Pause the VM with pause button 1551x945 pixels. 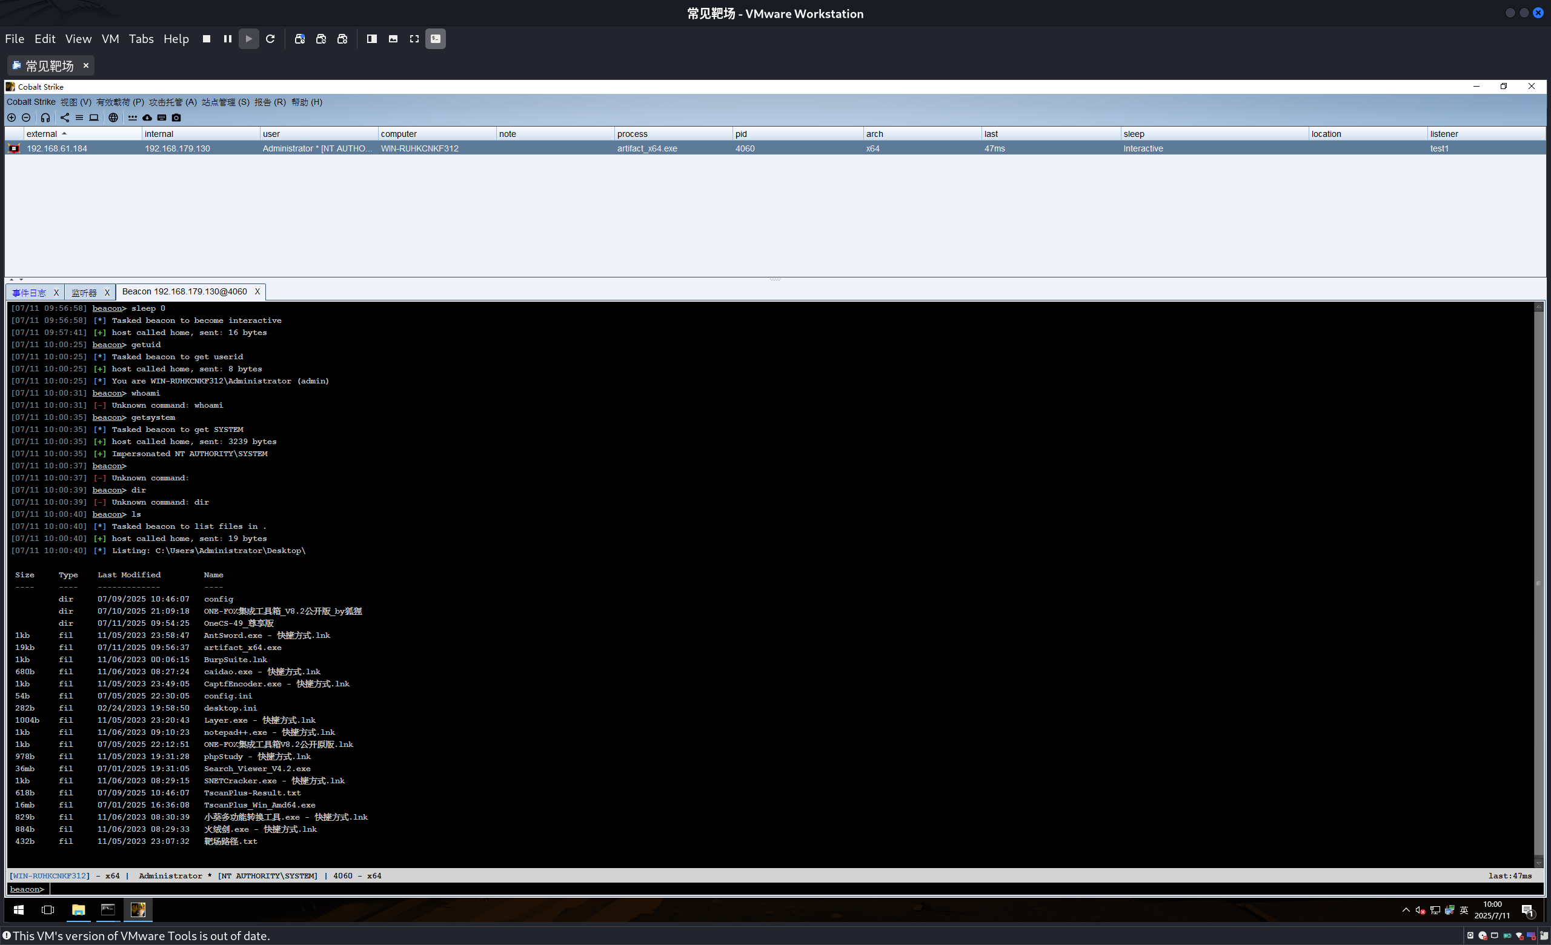coord(228,39)
